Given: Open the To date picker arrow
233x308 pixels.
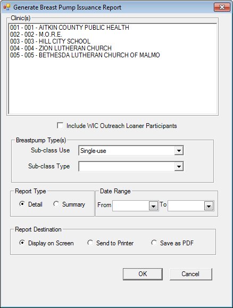Looking at the screenshot, I should (209, 206).
